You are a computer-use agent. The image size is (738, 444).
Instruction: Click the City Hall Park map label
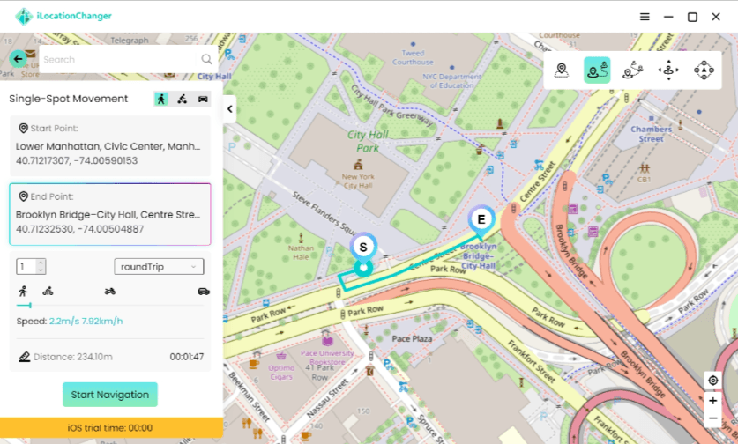pyautogui.click(x=368, y=141)
